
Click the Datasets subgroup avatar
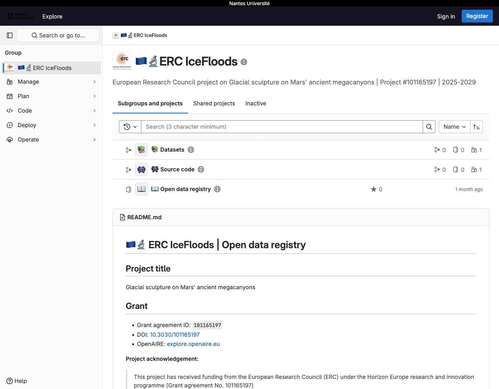pos(141,150)
